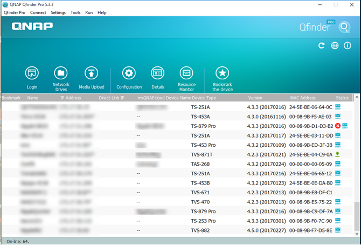
Task: Select version 4.5.0 (20170227) cell
Action: 266,230
